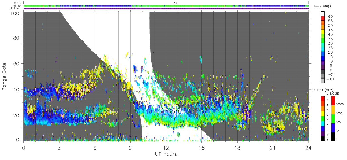This screenshot has width=347, height=160.
Task: Click the 55 label on ELEV scale
Action: point(330,21)
